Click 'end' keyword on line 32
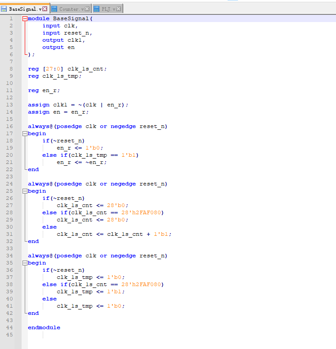The height and width of the screenshot is (349, 336). pos(33,241)
